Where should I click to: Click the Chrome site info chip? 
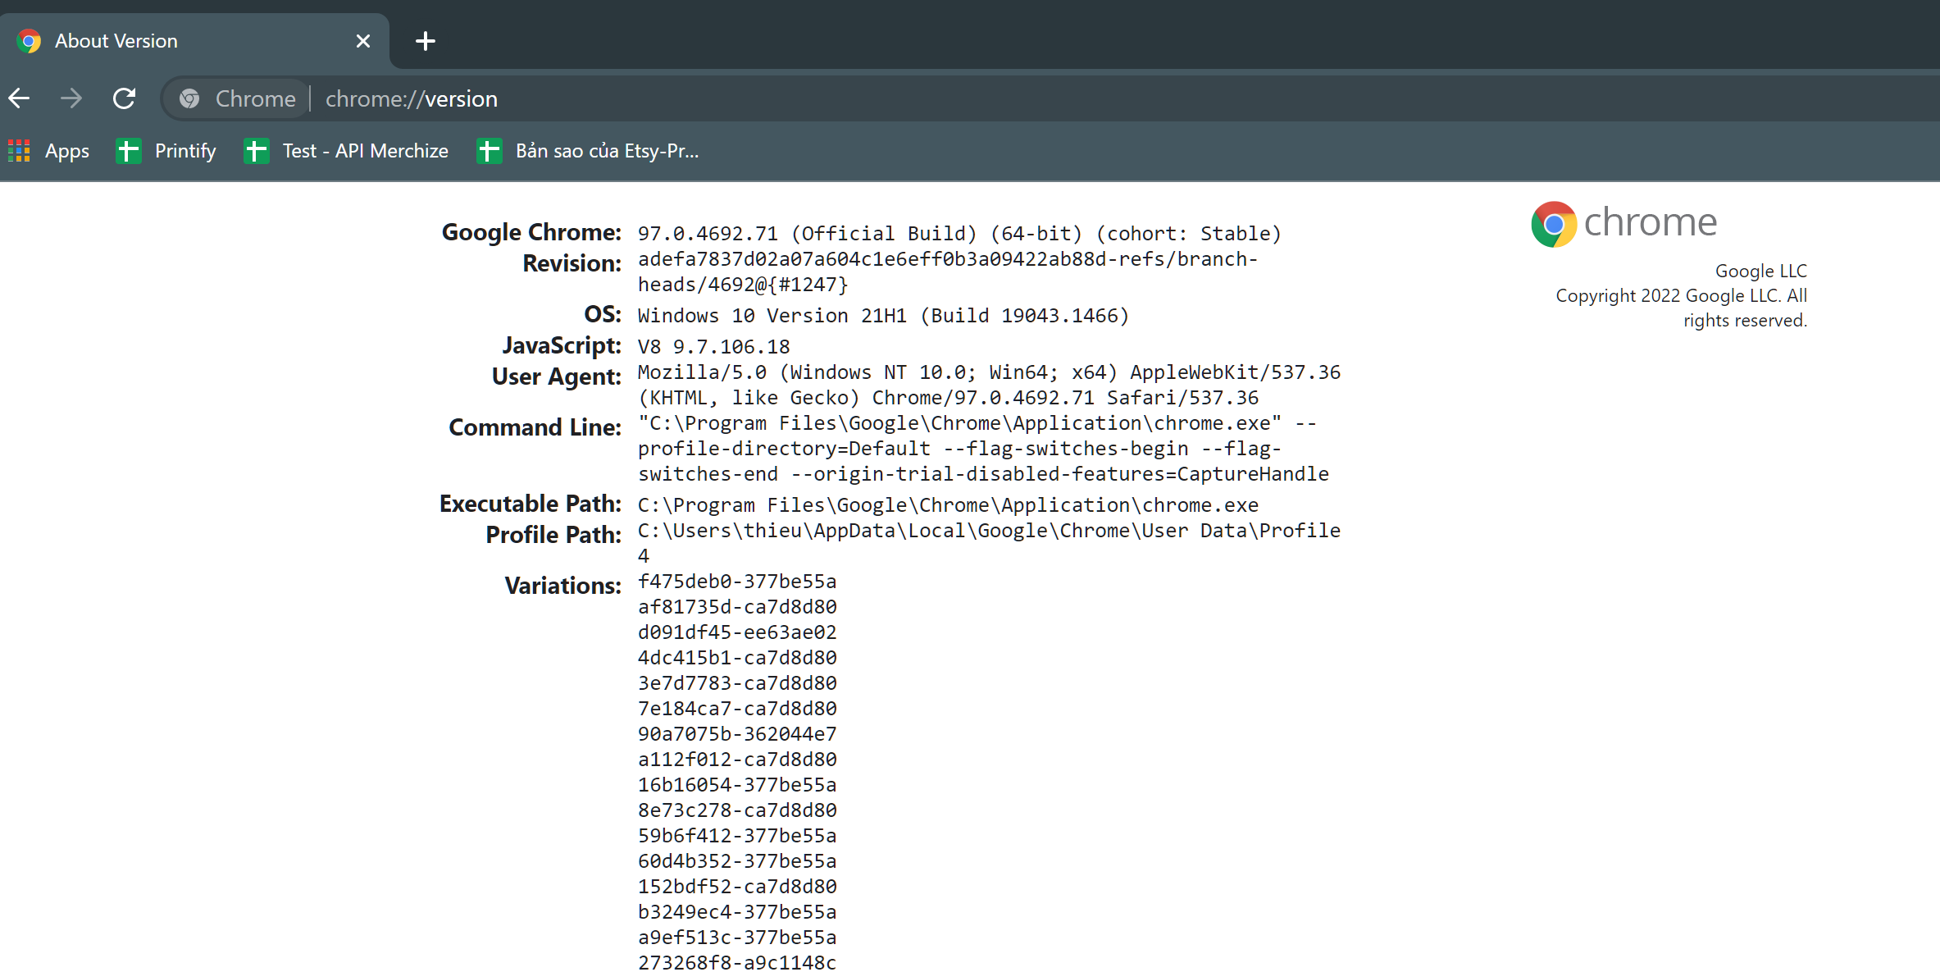(237, 98)
